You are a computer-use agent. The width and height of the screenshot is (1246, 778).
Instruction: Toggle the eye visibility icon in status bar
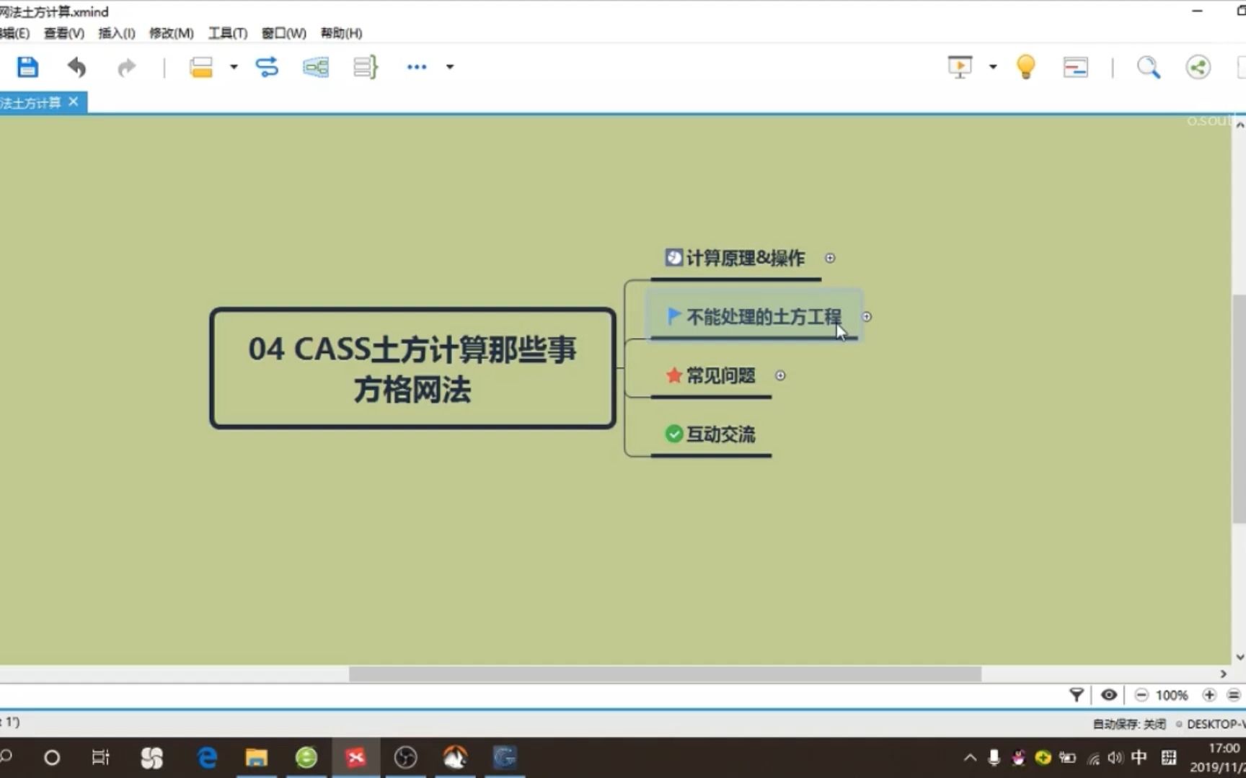coord(1109,695)
